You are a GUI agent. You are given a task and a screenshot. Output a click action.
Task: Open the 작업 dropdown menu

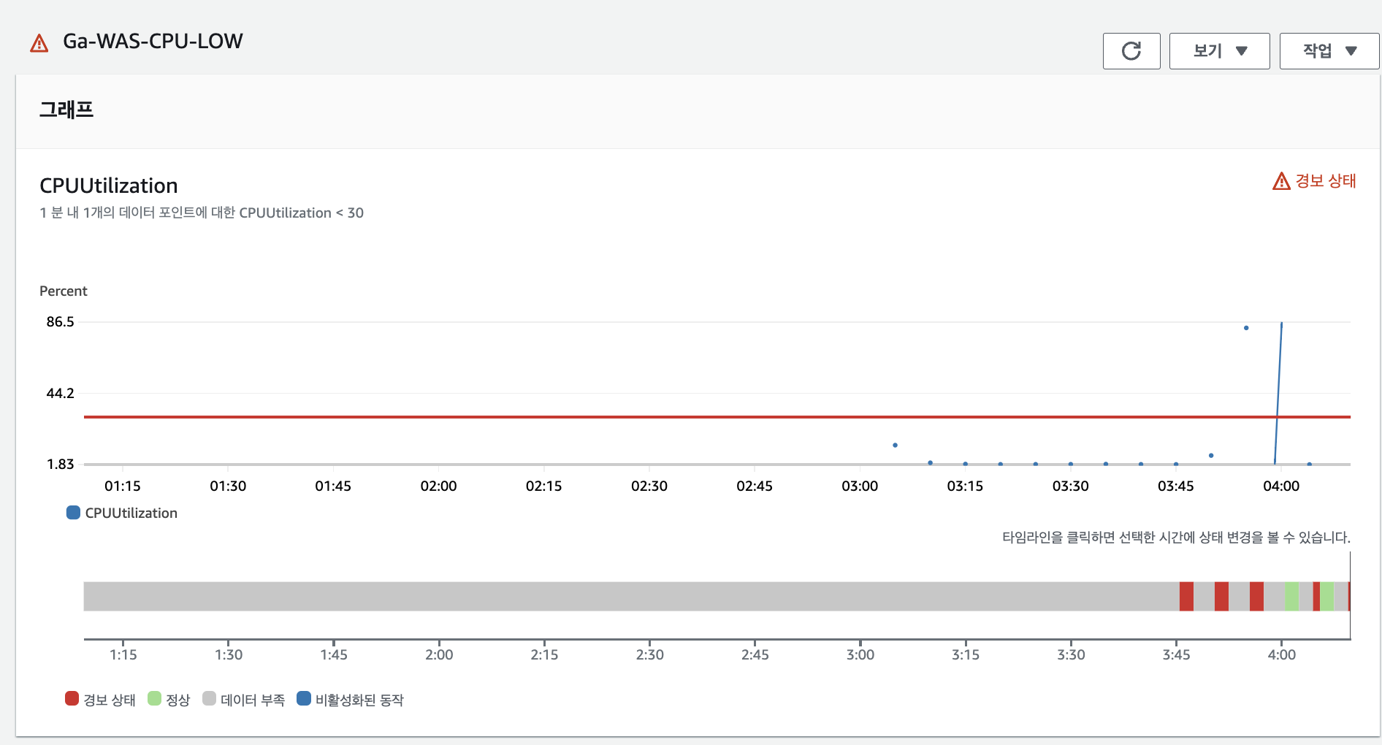tap(1329, 51)
